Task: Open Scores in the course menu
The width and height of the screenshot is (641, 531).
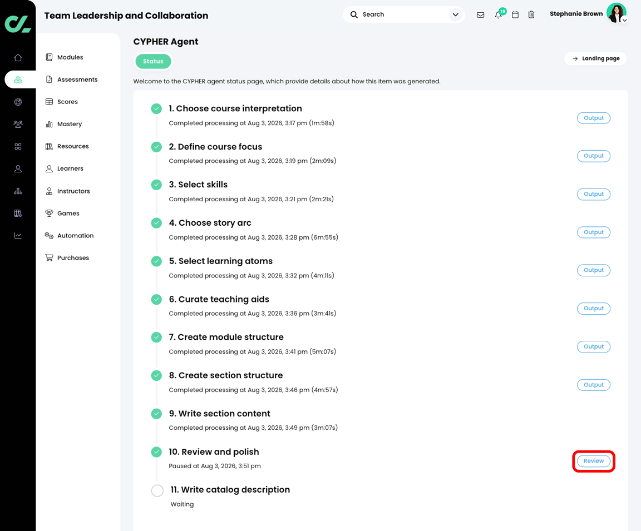Action: pos(61,102)
